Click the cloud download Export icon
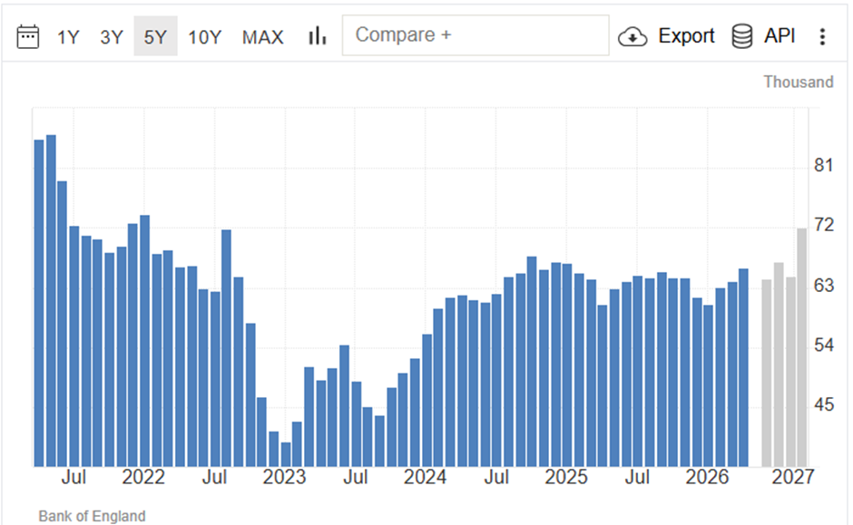Screen dimensions: 853x525 pyautogui.click(x=632, y=36)
